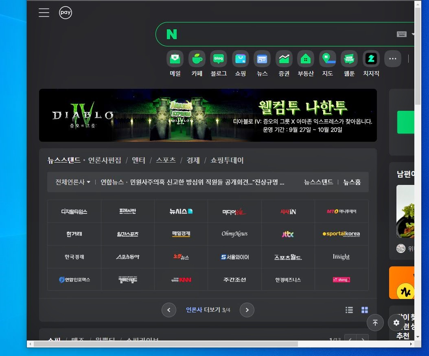Show more services with ellipsis icon
This screenshot has height=356, width=429.
pyautogui.click(x=393, y=59)
